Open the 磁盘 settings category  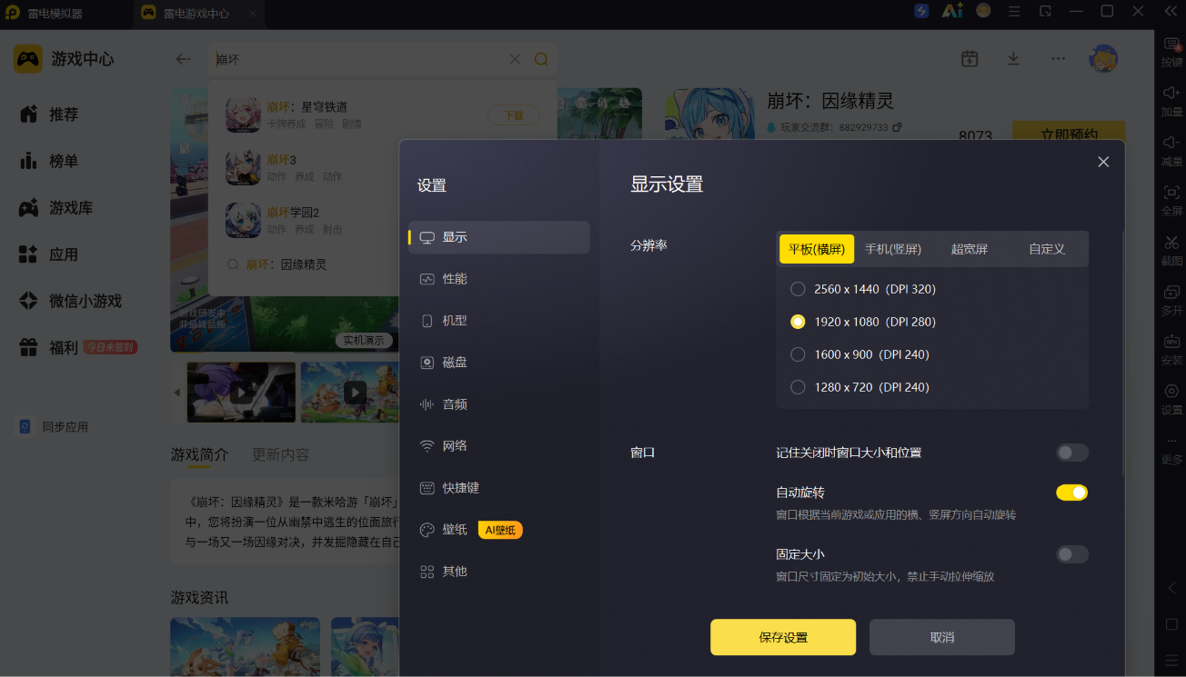[x=499, y=363]
